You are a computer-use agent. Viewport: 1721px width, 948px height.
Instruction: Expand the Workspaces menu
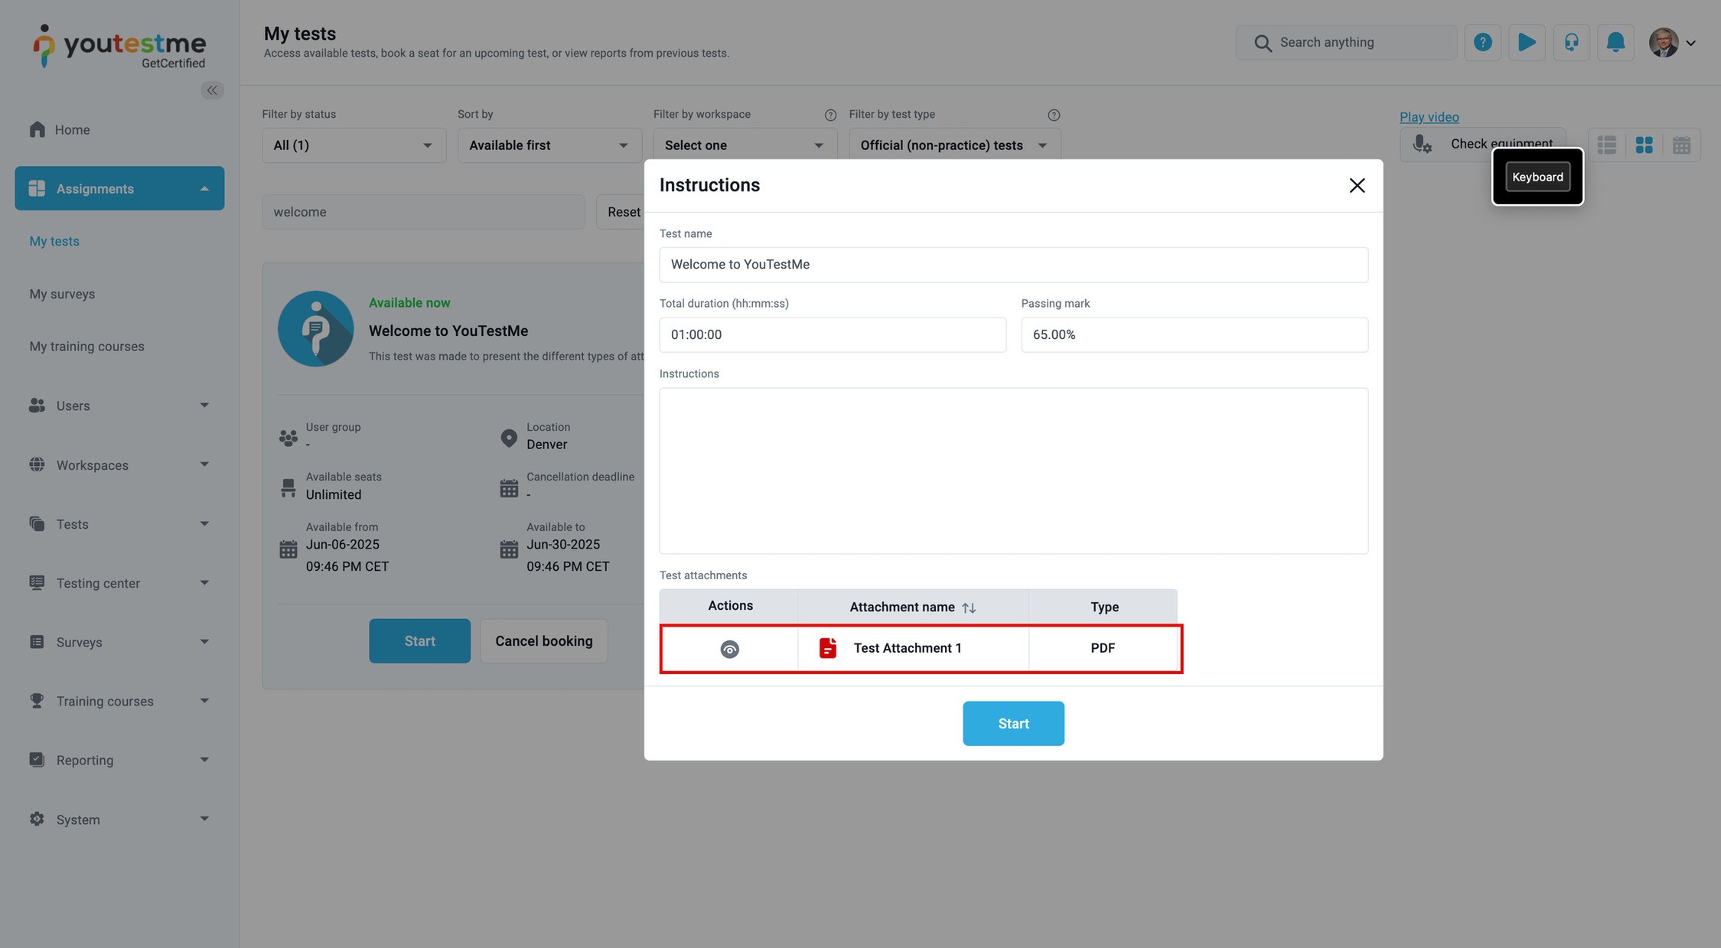point(119,465)
